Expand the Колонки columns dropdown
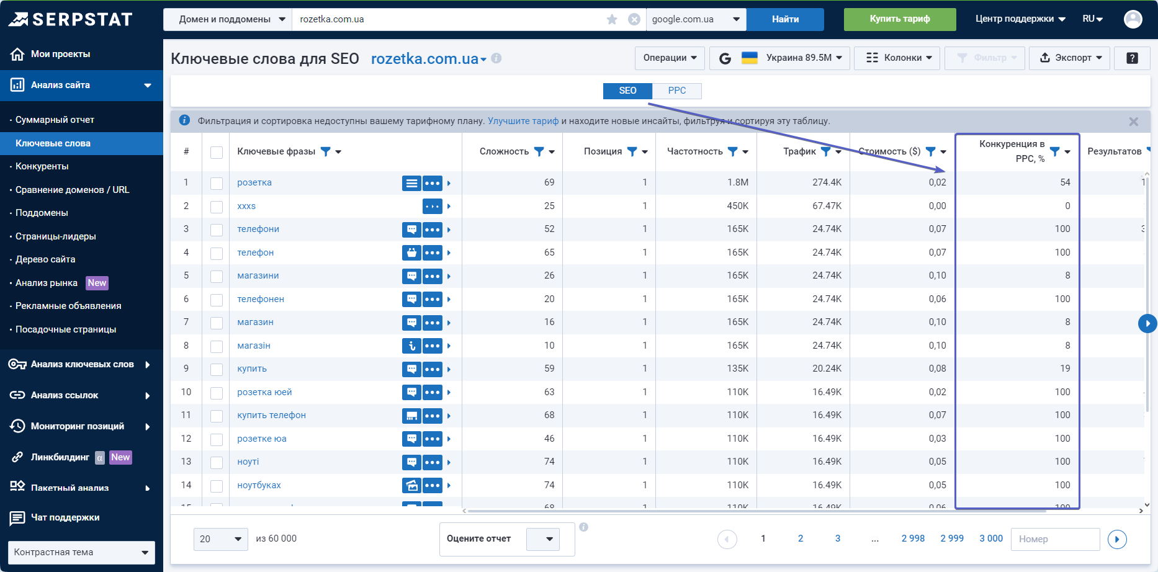Viewport: 1158px width, 572px height. (897, 58)
